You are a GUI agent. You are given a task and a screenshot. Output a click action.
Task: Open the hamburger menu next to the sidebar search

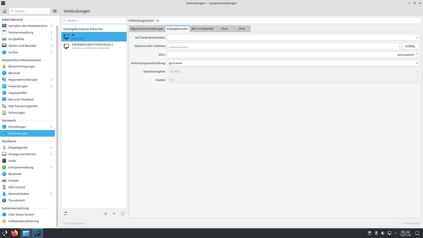[55, 11]
